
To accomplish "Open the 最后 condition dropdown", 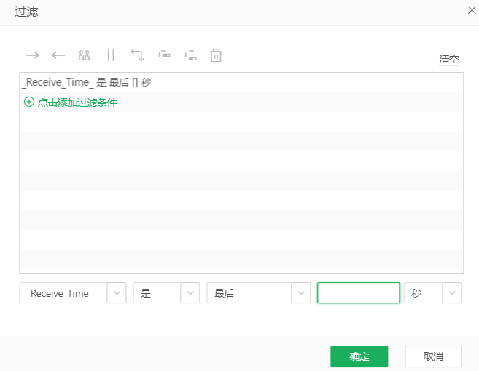I will (300, 293).
